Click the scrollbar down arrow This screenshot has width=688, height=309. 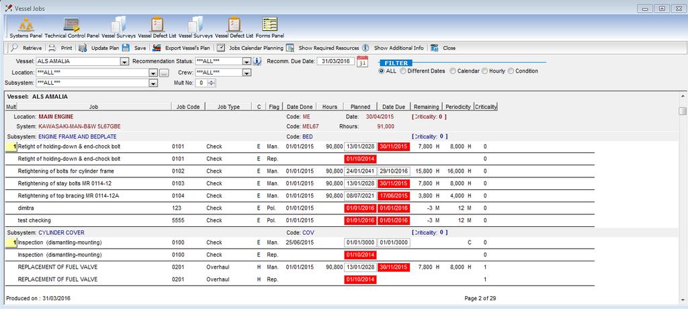pos(683,300)
